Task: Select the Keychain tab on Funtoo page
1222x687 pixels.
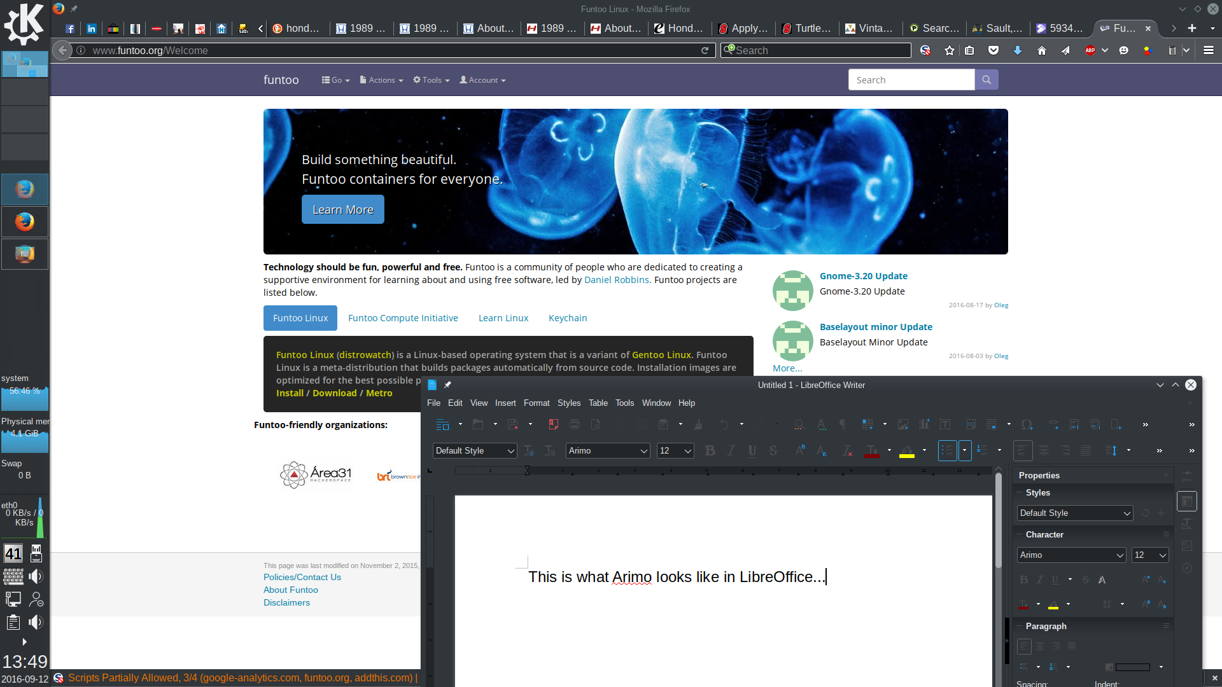Action: pos(568,318)
